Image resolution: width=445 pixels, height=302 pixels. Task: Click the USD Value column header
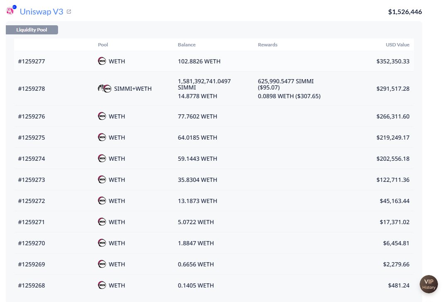pos(398,45)
